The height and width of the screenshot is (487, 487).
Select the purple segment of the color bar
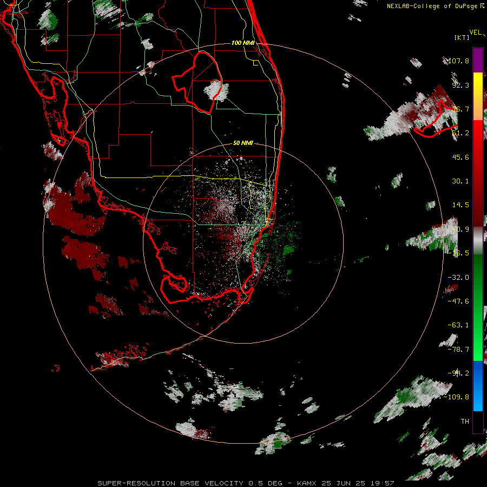[x=478, y=60]
